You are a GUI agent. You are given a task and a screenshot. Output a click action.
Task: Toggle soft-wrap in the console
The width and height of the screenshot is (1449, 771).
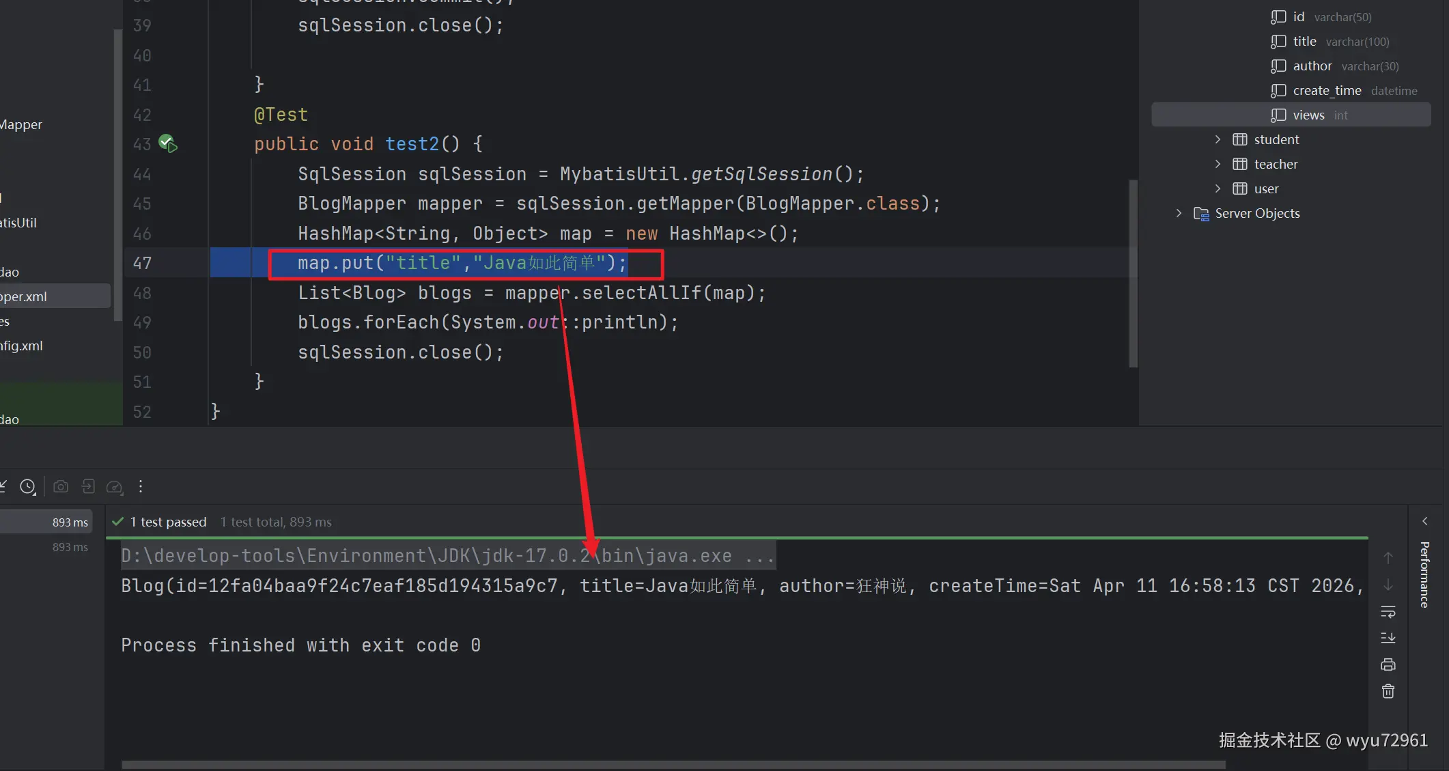tap(1388, 612)
